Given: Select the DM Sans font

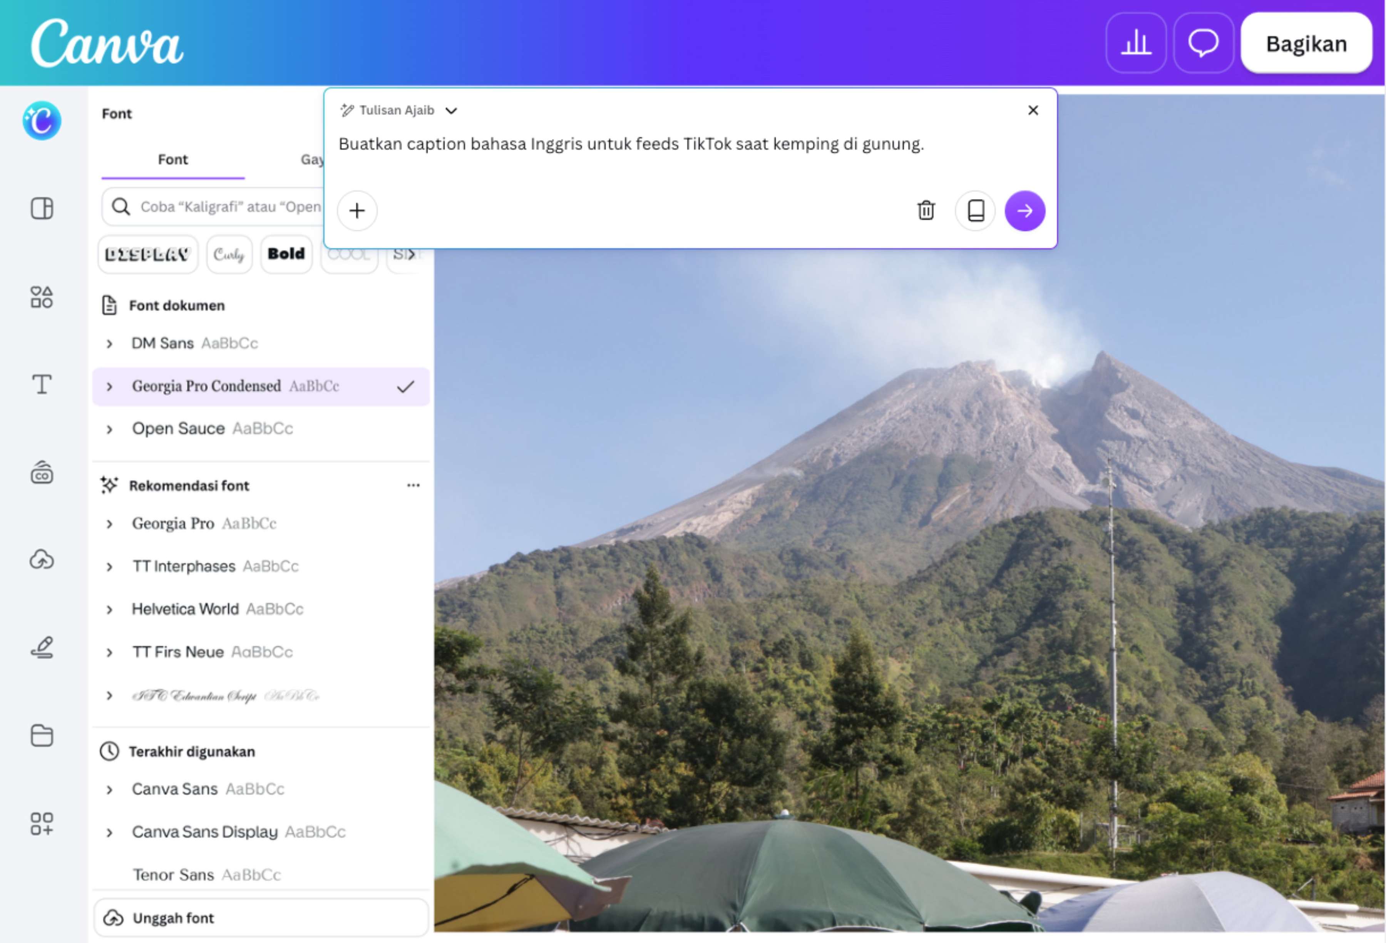Looking at the screenshot, I should click(x=261, y=343).
